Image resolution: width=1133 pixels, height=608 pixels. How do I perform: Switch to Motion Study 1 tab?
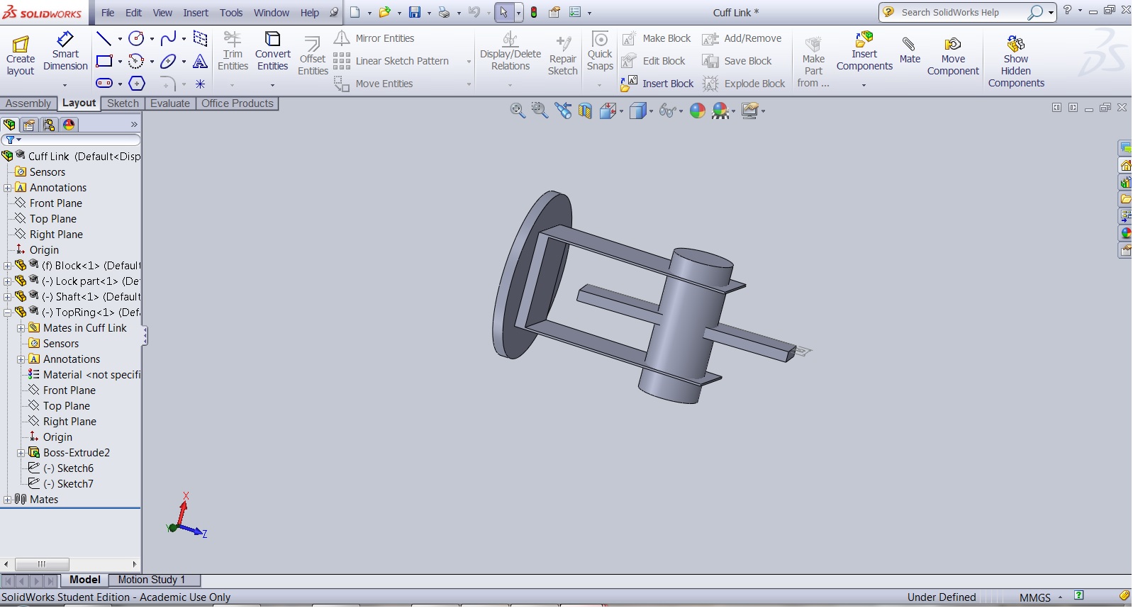(152, 580)
